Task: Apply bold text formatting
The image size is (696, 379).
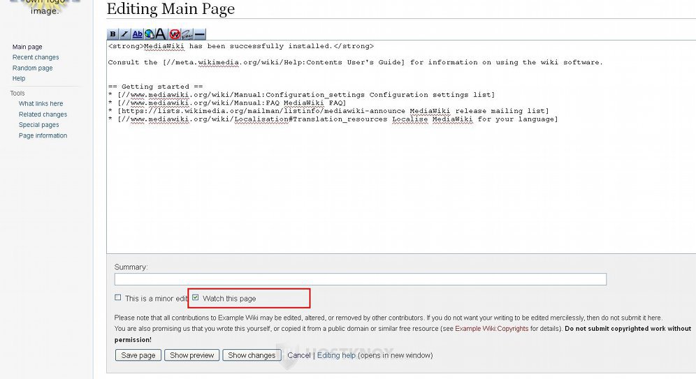Action: click(x=113, y=34)
